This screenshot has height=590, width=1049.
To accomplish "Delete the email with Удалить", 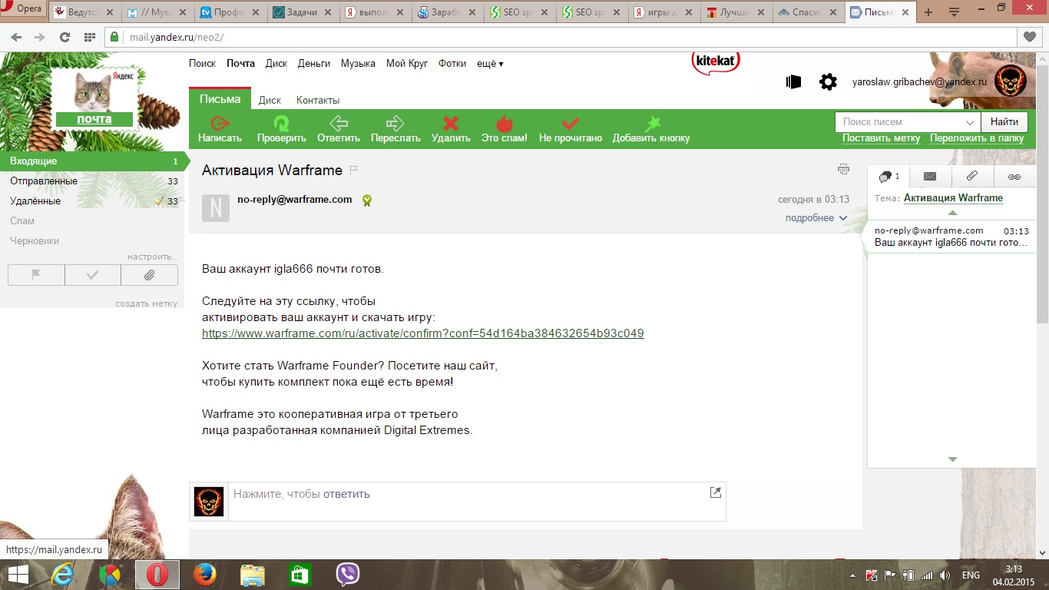I will tap(451, 130).
